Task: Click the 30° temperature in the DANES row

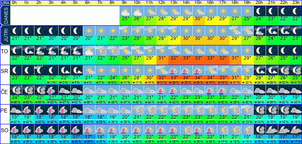Action: [199, 19]
